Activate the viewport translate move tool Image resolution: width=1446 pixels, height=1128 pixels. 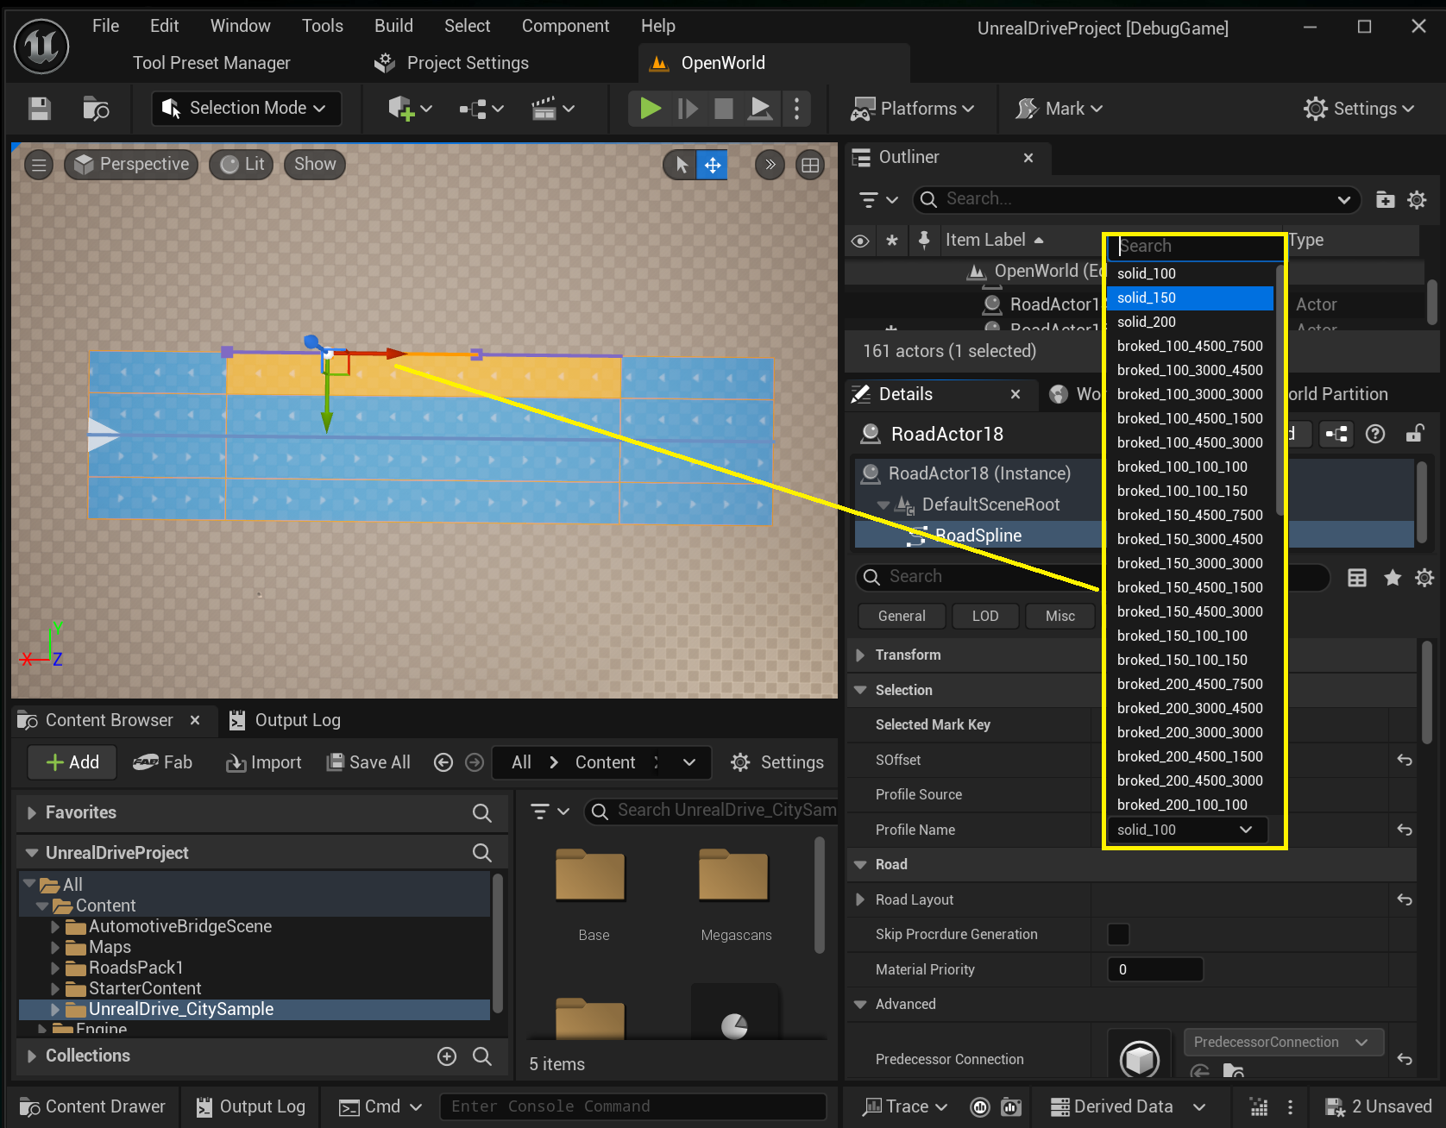713,165
